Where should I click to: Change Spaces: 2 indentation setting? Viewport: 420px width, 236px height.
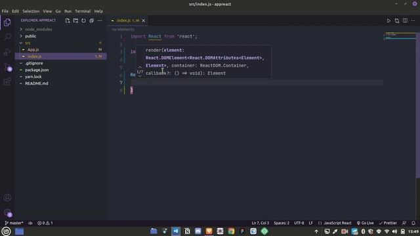[282, 223]
